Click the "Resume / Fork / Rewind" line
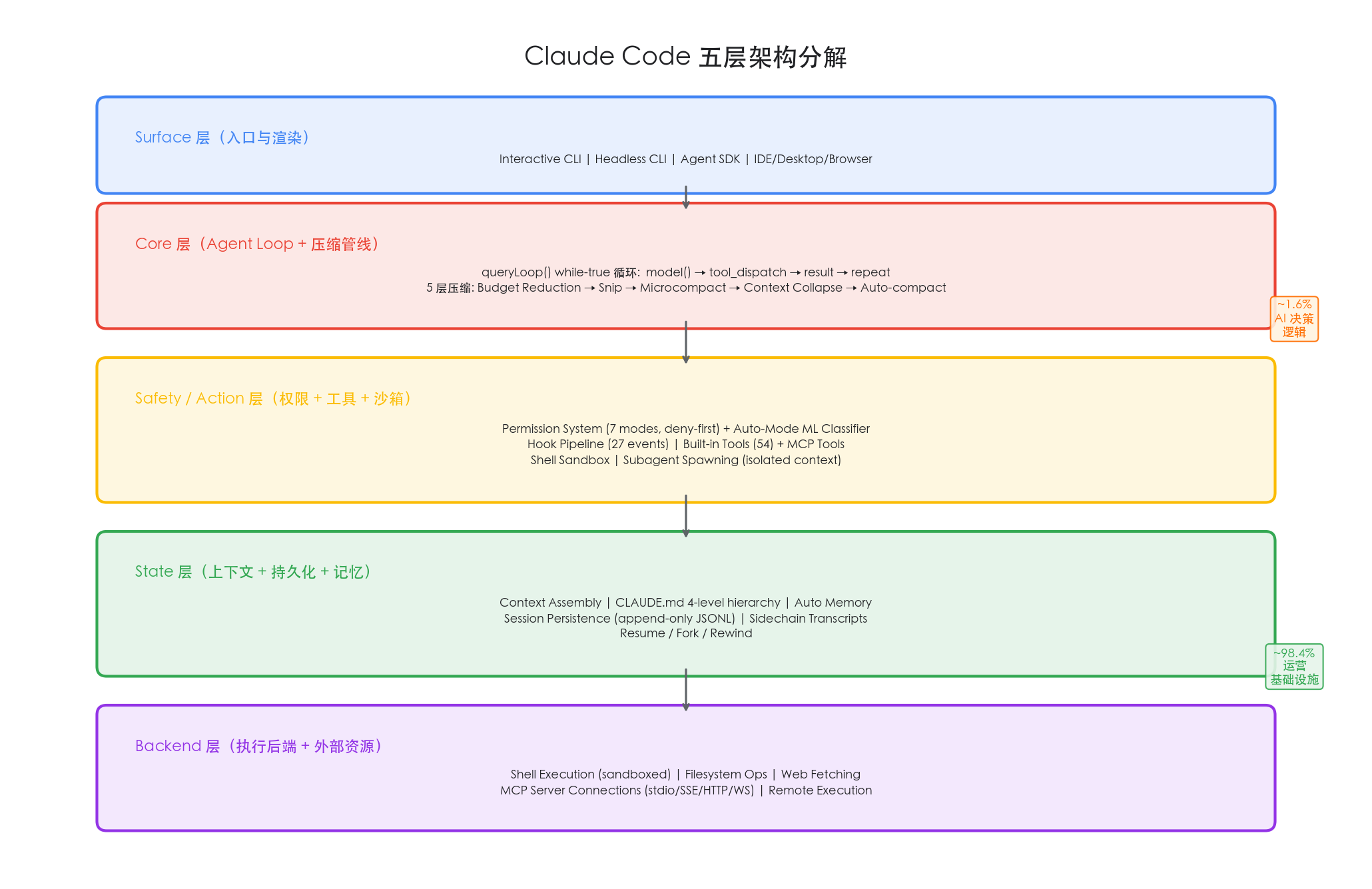 point(685,633)
